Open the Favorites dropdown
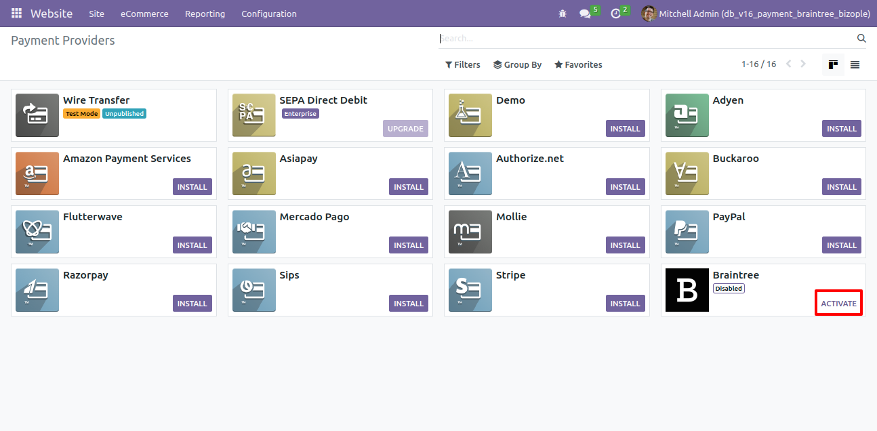Viewport: 877px width, 431px height. pyautogui.click(x=578, y=65)
